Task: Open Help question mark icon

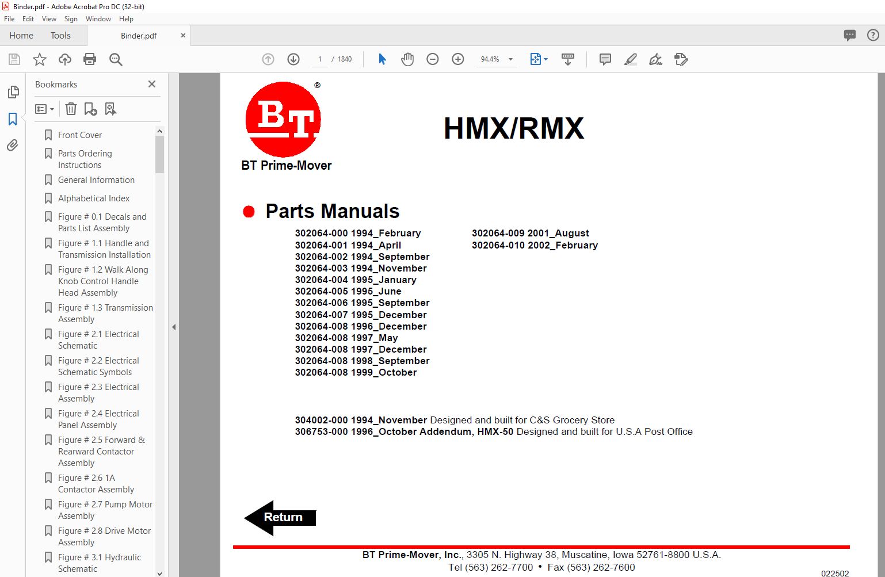Action: tap(873, 35)
